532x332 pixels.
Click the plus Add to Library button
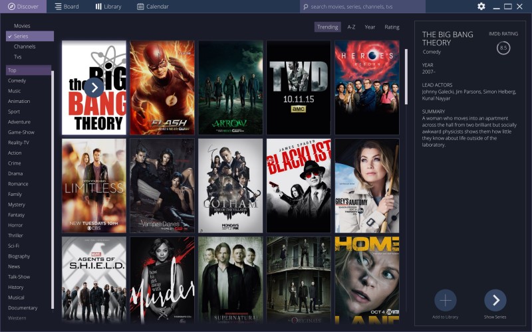pos(445,300)
